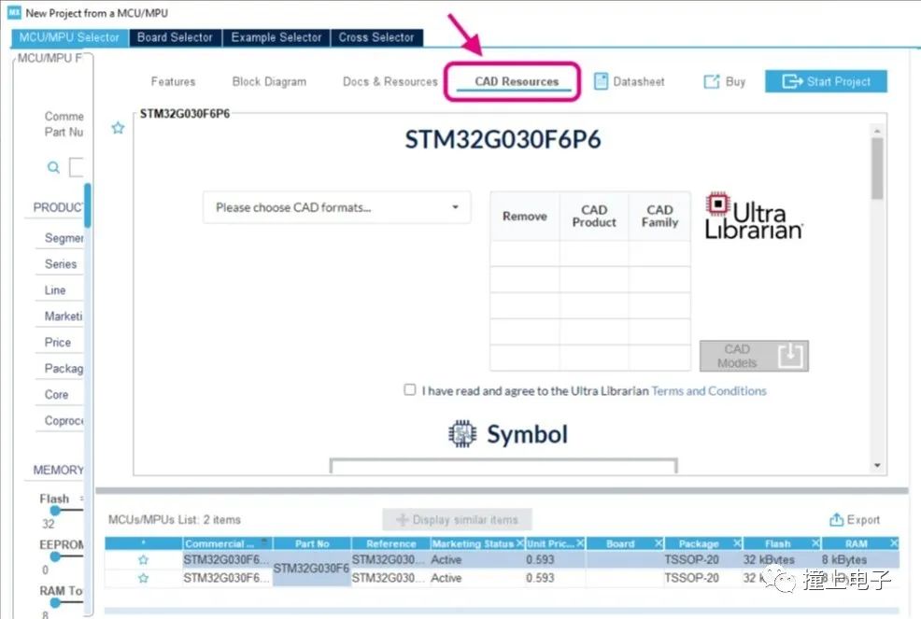
Task: Open the Example Selector tab
Action: coord(276,37)
